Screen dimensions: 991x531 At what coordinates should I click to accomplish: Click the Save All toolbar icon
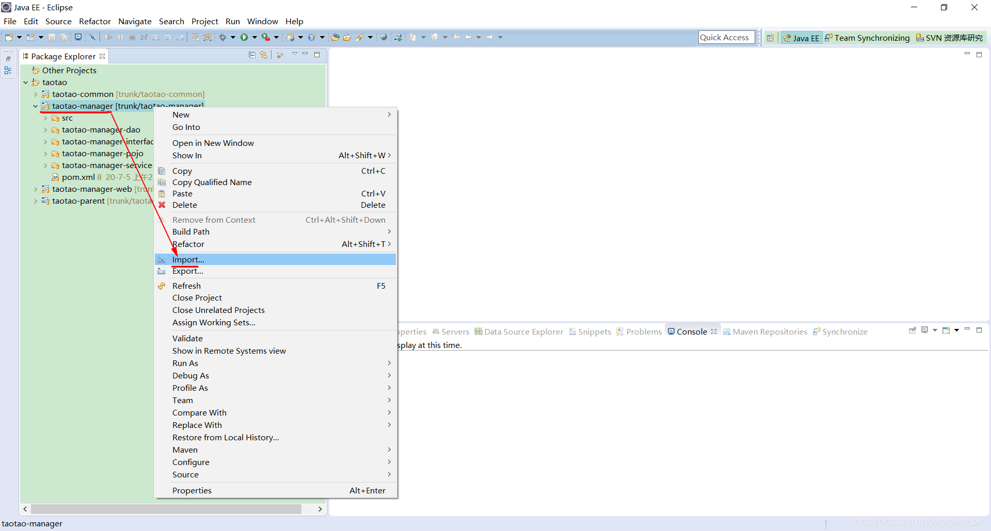pyautogui.click(x=63, y=37)
